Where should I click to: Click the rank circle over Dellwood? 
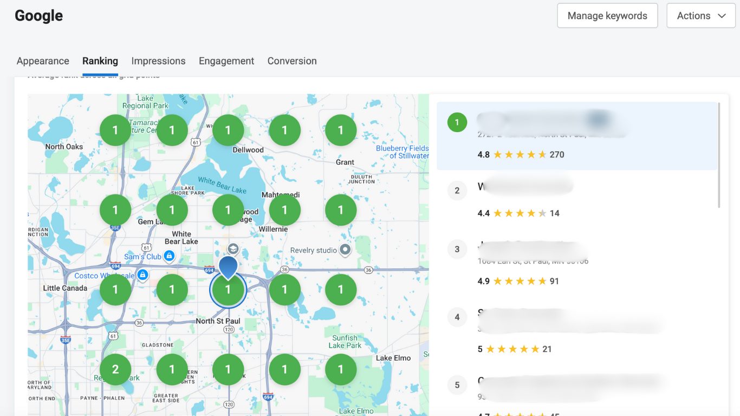coord(228,130)
